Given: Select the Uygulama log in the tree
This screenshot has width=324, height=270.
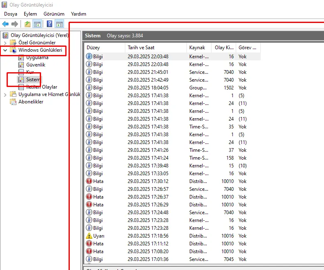Looking at the screenshot, I should click(37, 57).
